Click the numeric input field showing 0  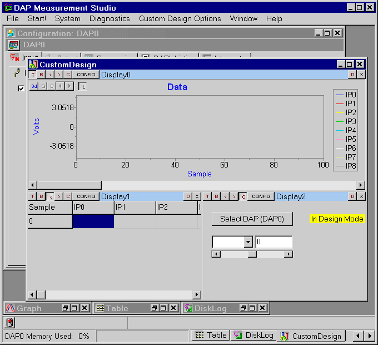click(274, 241)
